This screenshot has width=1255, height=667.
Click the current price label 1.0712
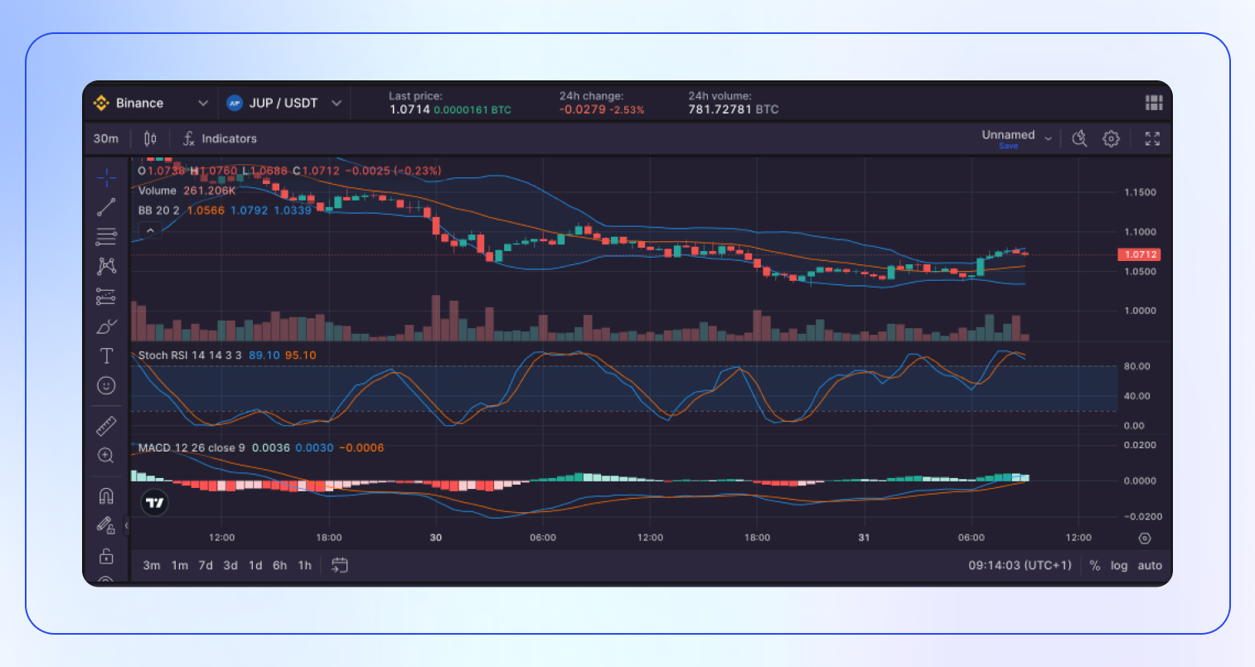1140,254
